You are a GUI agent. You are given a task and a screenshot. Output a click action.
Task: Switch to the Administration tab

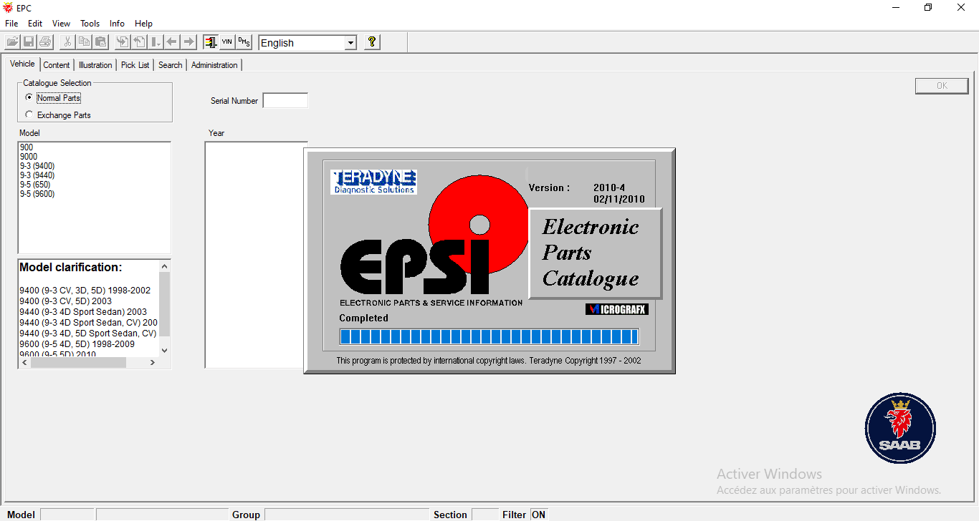point(214,64)
